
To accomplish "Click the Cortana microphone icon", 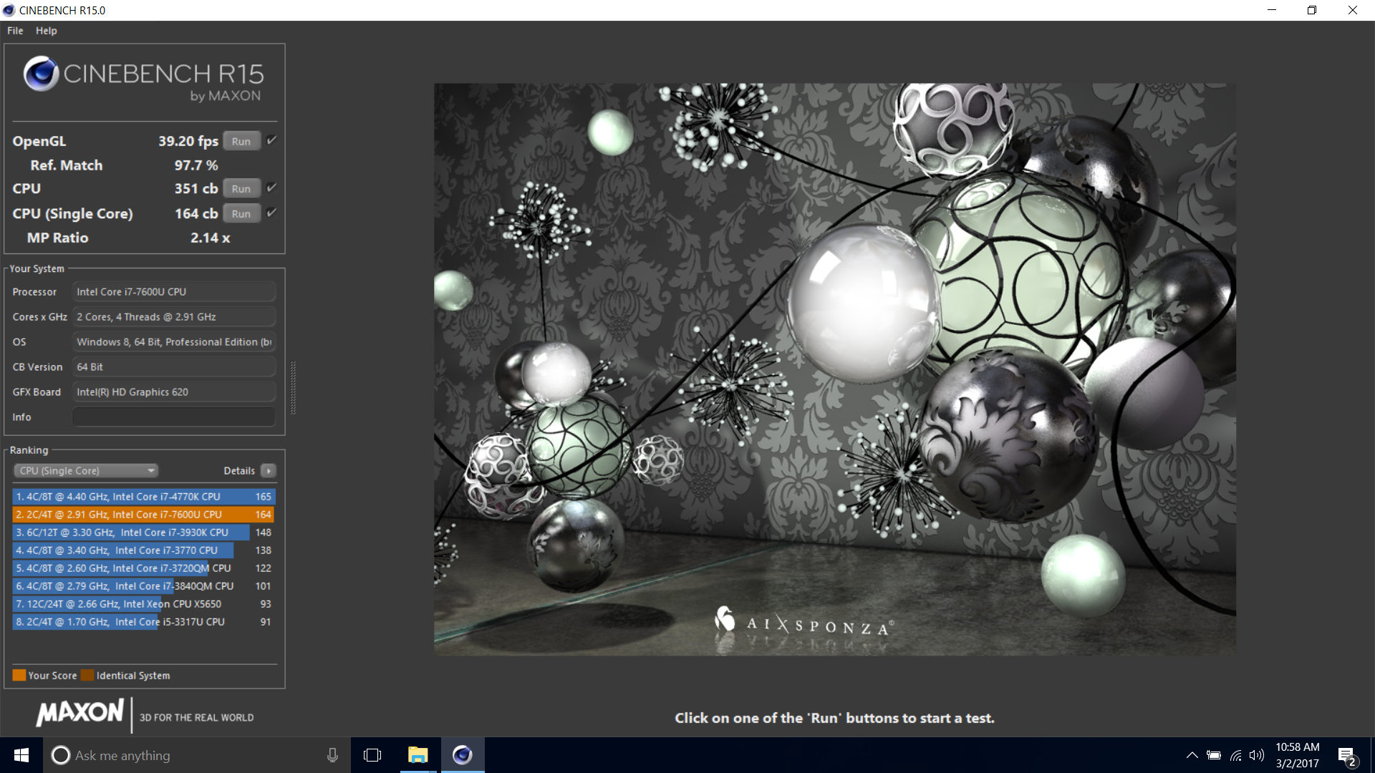I will point(332,755).
